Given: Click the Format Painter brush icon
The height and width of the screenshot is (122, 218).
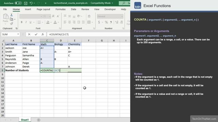Looking at the screenshot, I should (12, 23).
